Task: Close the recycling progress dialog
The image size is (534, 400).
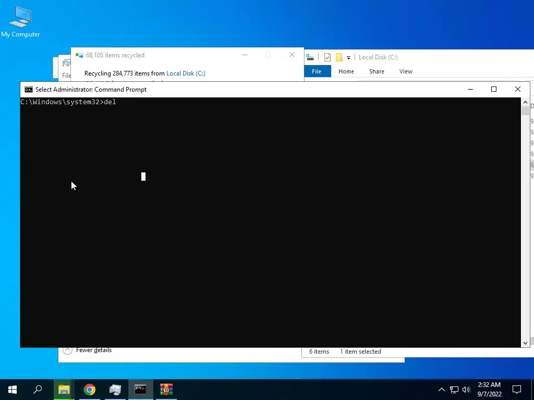Action: [x=292, y=55]
